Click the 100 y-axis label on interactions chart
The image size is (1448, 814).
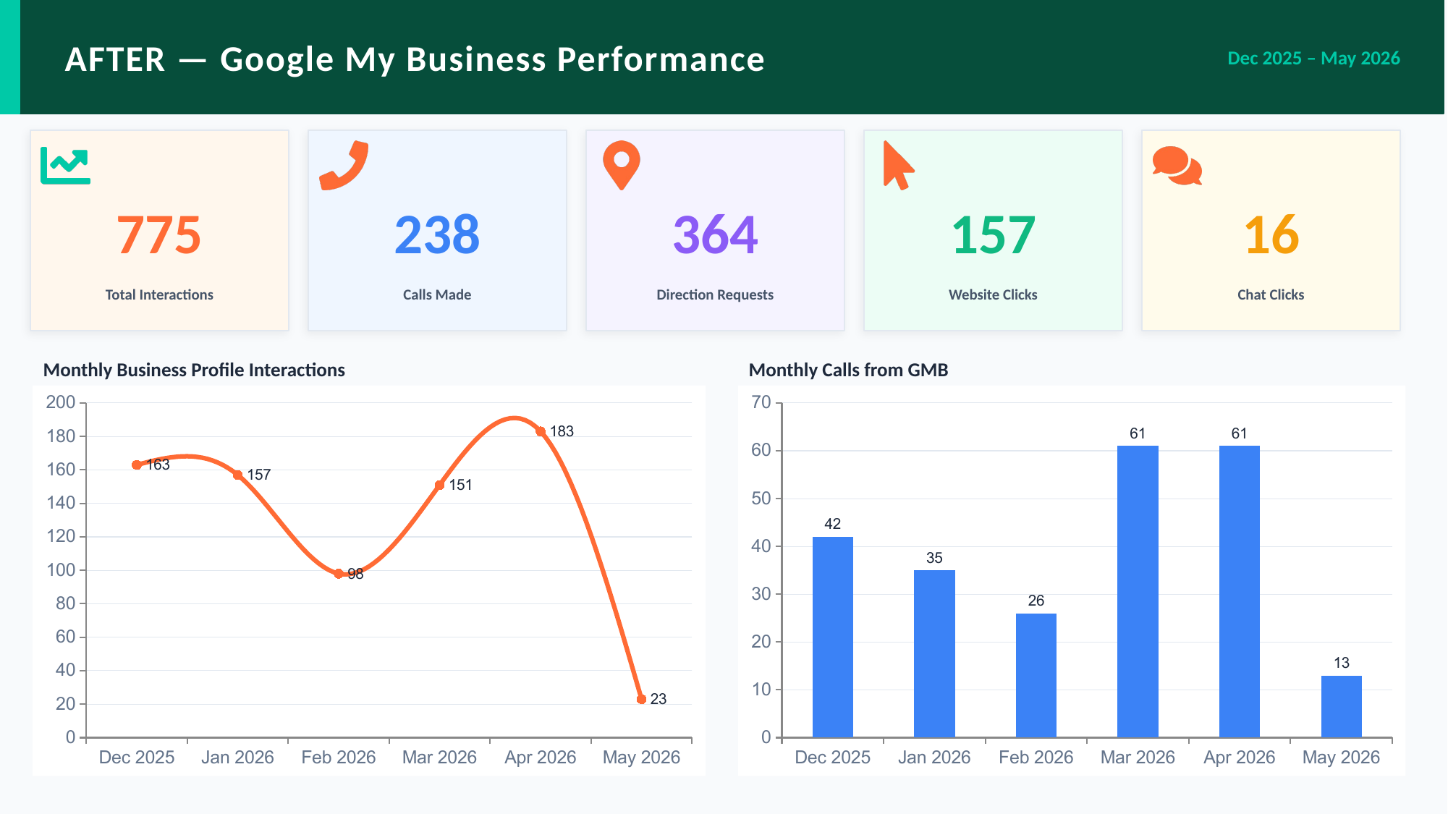click(61, 569)
